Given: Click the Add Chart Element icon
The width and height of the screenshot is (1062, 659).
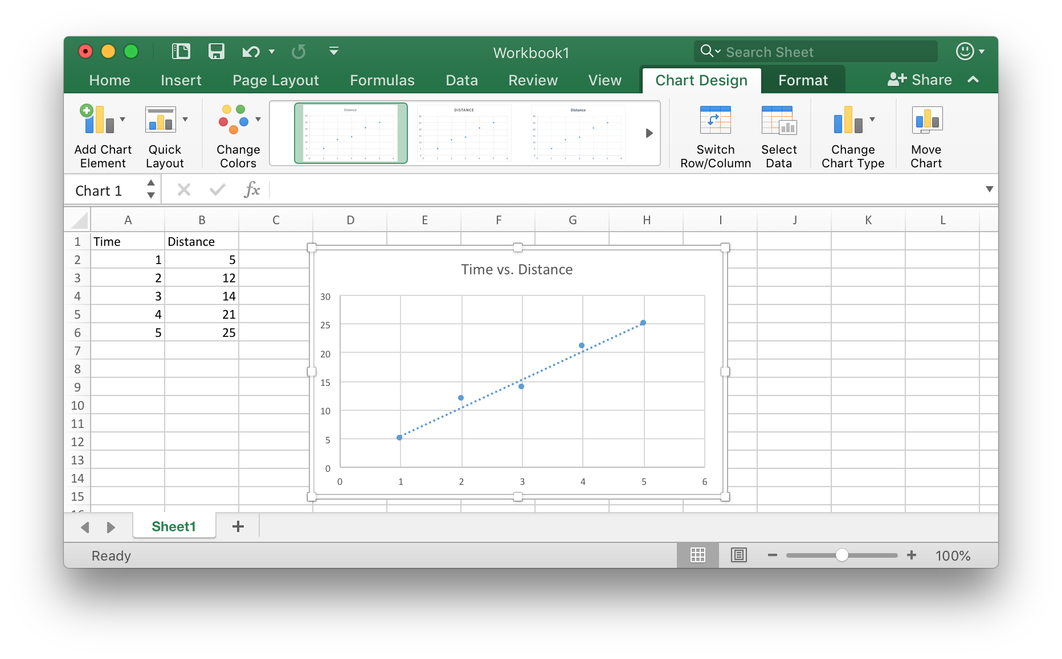Looking at the screenshot, I should [97, 119].
